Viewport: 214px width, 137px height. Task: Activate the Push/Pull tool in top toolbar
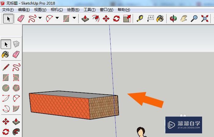[85, 19]
